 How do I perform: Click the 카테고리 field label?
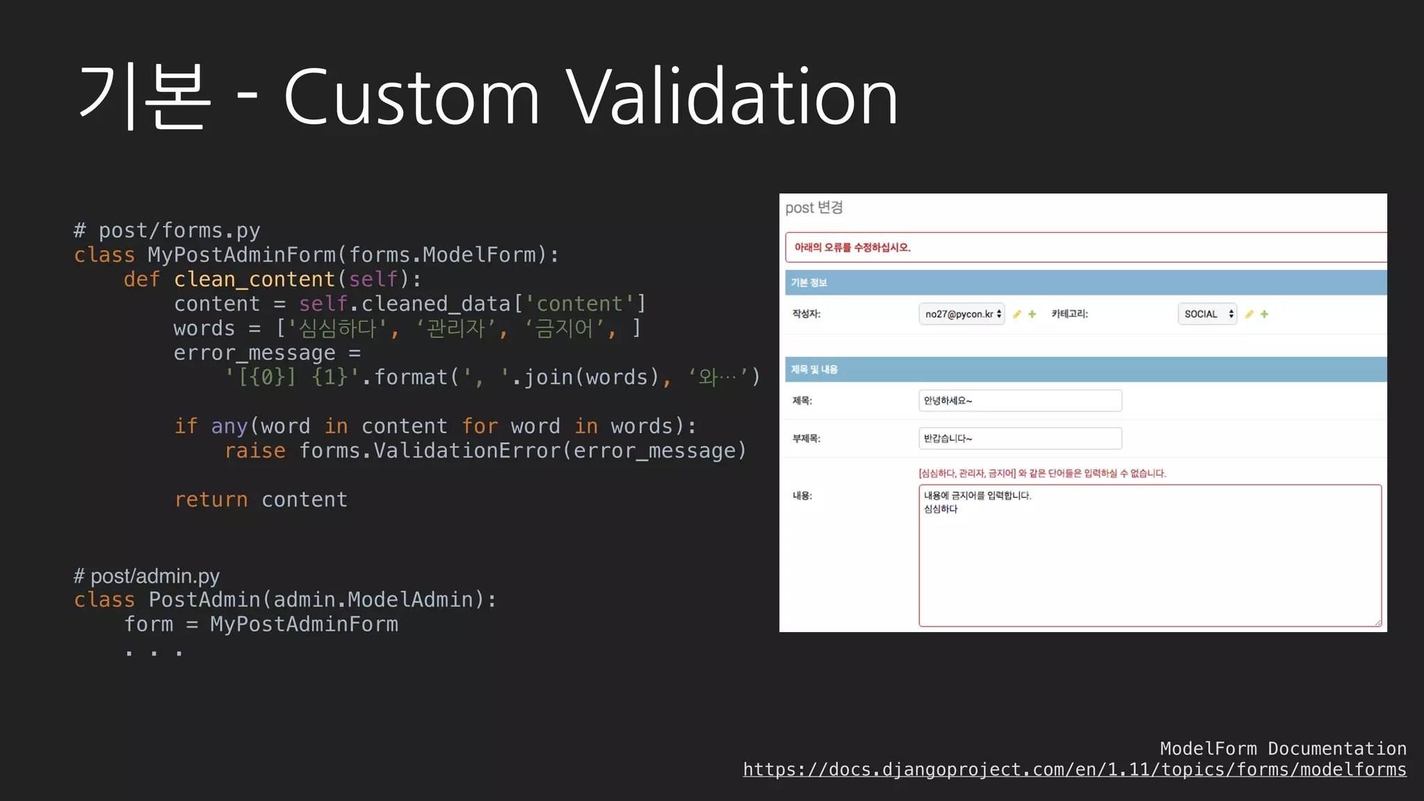pos(1069,314)
